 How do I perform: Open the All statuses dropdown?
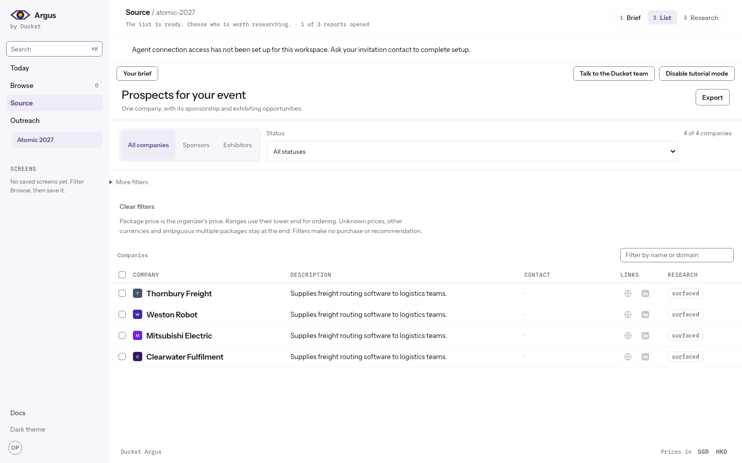(x=471, y=151)
